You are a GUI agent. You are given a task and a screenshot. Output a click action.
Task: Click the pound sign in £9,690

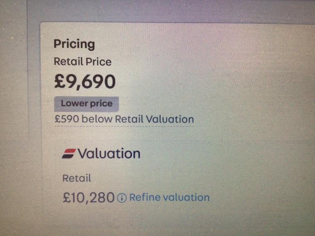click(x=60, y=81)
